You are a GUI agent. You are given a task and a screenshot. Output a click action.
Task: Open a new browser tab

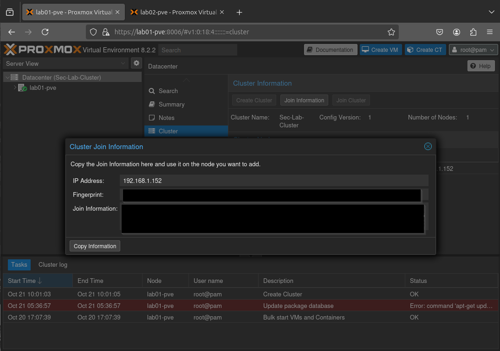coord(239,12)
